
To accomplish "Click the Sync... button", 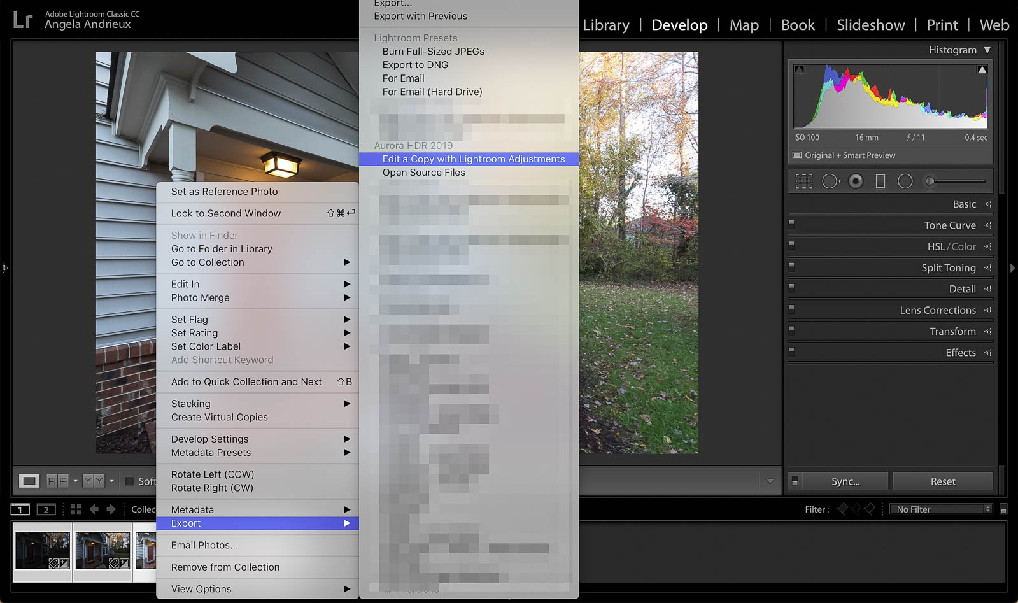I will click(x=845, y=481).
